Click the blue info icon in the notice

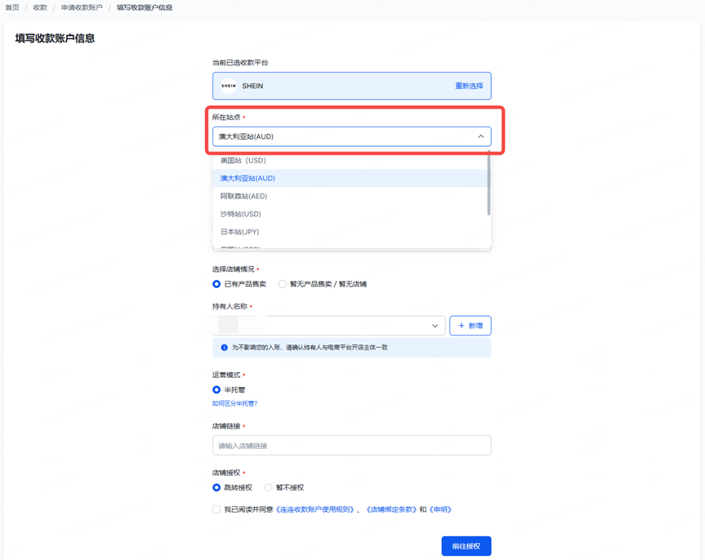pyautogui.click(x=225, y=348)
